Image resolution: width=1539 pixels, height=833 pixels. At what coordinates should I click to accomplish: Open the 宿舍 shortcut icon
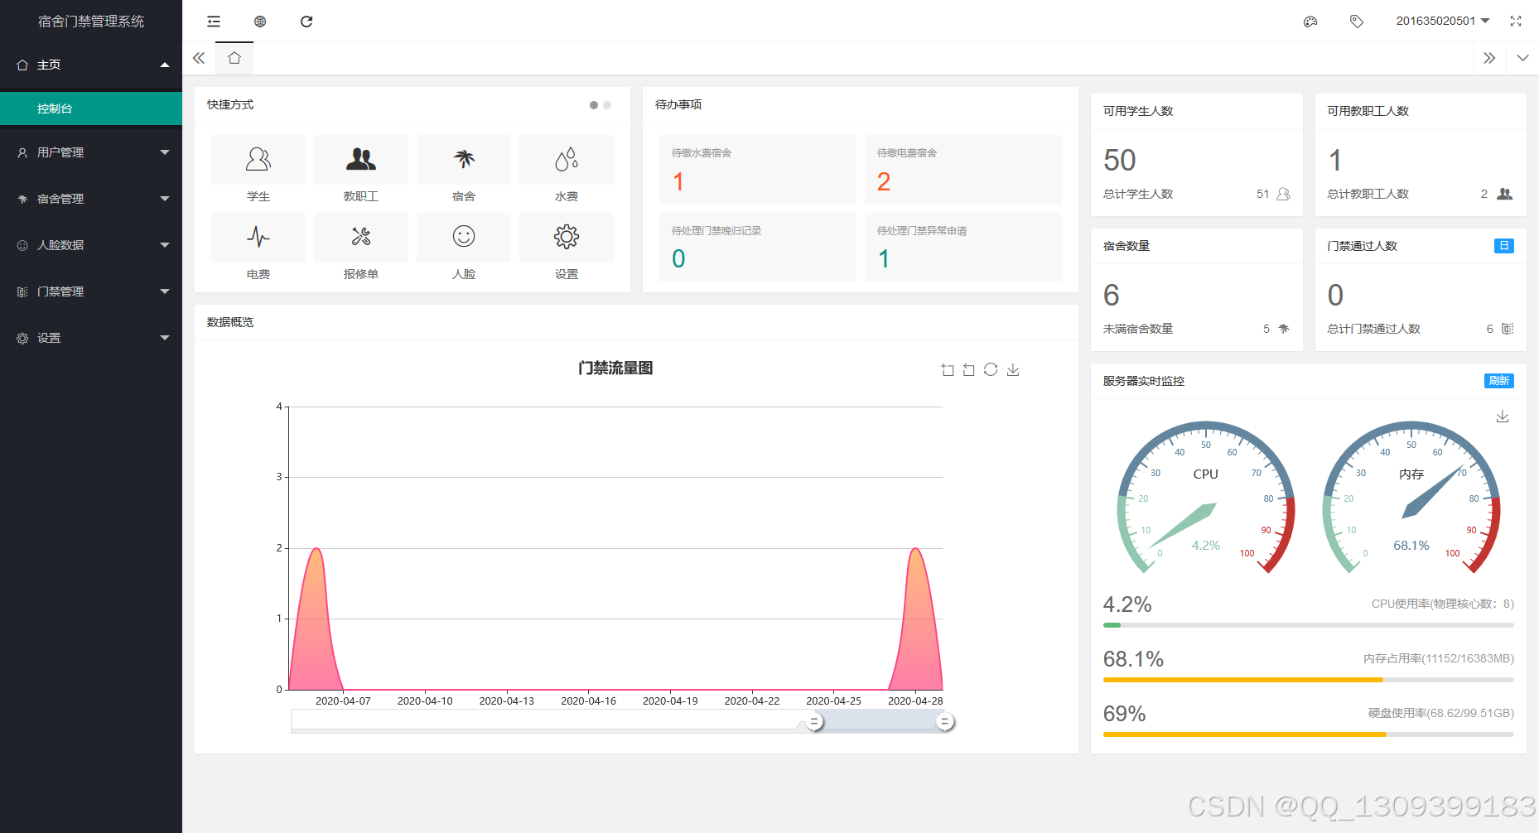[464, 159]
